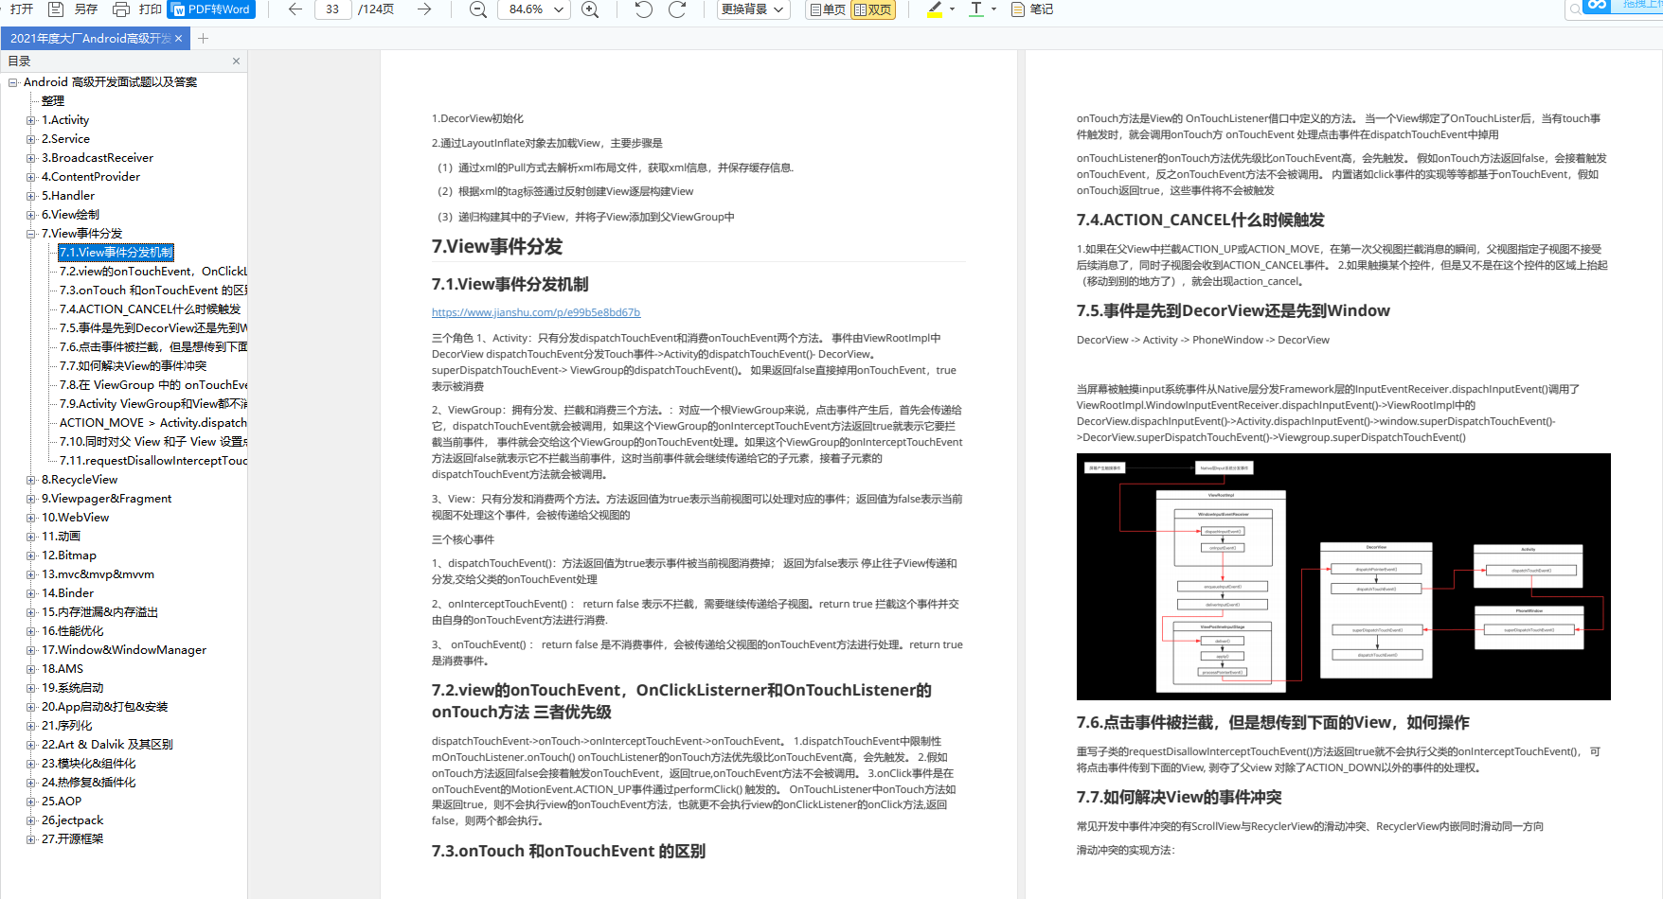1663x899 pixels.
Task: Select 5.Handler in the outline
Action: tap(68, 196)
